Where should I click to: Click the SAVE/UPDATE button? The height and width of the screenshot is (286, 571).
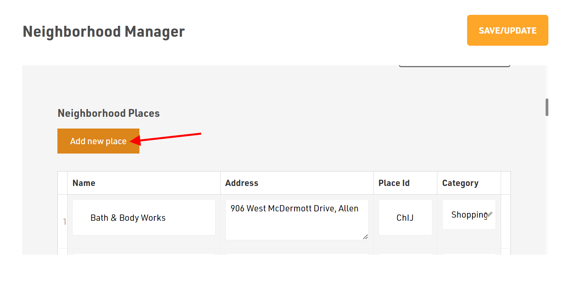(507, 30)
